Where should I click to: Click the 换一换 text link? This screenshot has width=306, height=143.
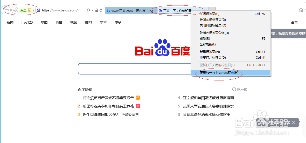[242, 90]
